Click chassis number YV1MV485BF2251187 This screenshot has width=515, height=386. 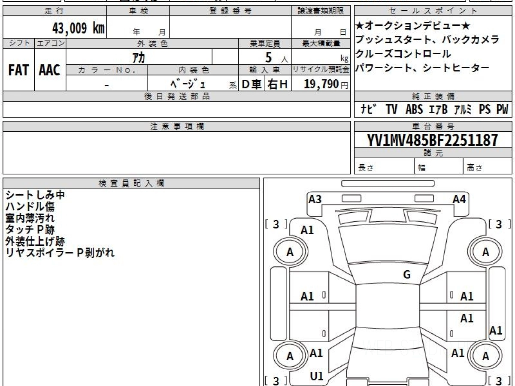(433, 140)
